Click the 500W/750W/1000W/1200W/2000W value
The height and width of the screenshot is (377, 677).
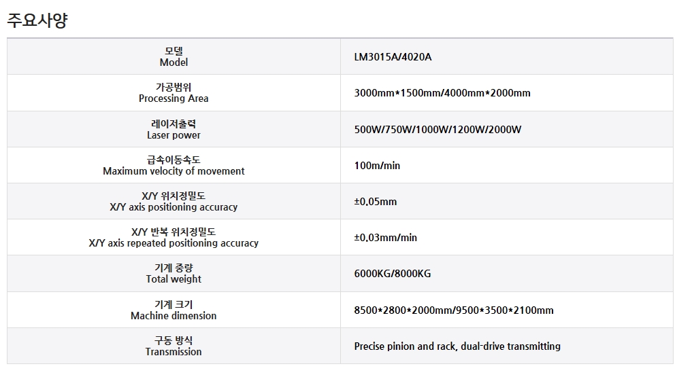click(x=437, y=129)
